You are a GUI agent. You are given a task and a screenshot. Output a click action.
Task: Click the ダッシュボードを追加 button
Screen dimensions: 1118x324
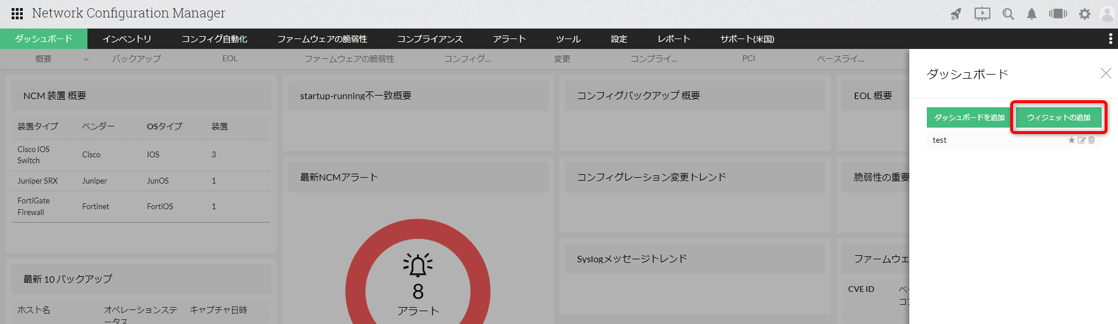point(969,117)
